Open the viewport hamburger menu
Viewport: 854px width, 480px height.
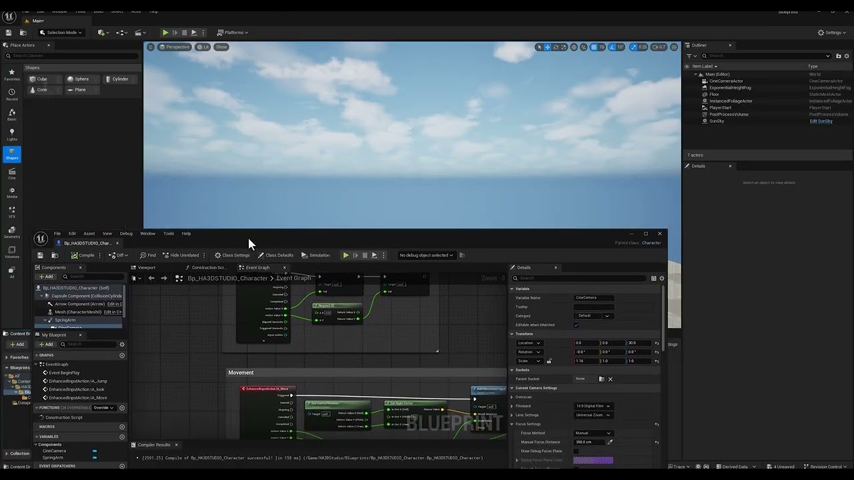click(x=151, y=47)
